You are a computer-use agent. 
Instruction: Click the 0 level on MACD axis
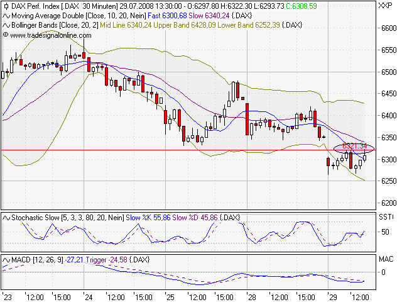coord(383,272)
